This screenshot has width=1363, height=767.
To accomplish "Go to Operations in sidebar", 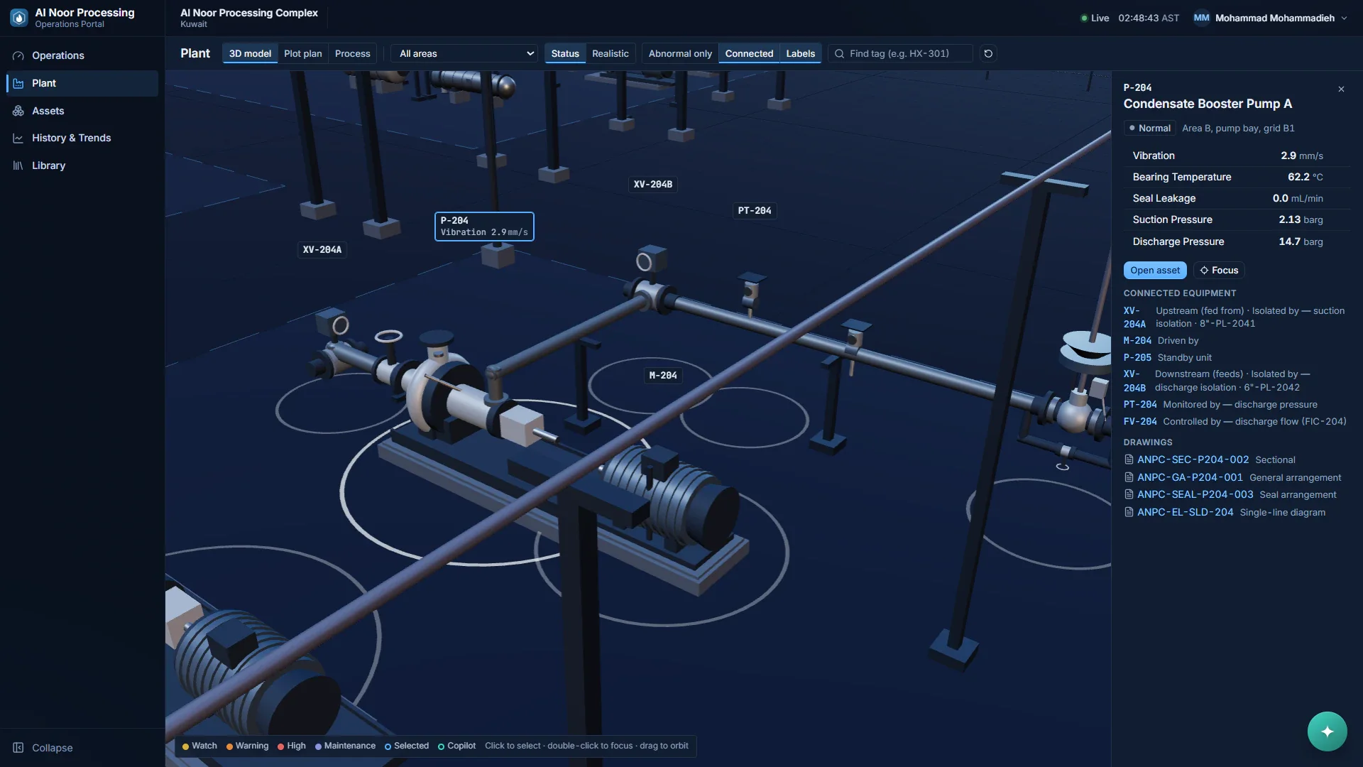I will (82, 55).
